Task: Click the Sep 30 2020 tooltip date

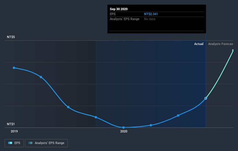Action: click(119, 9)
